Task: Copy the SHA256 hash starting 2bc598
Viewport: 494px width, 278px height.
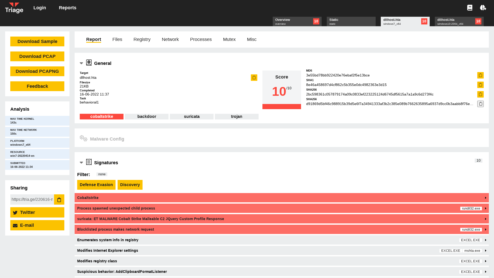Action: coord(480,94)
